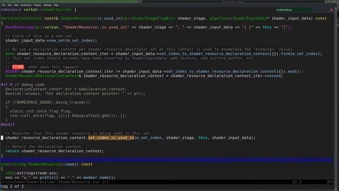This screenshot has height=191, width=339.
Task: Click the 'auto' keyword line start
Action: tap(10, 54)
